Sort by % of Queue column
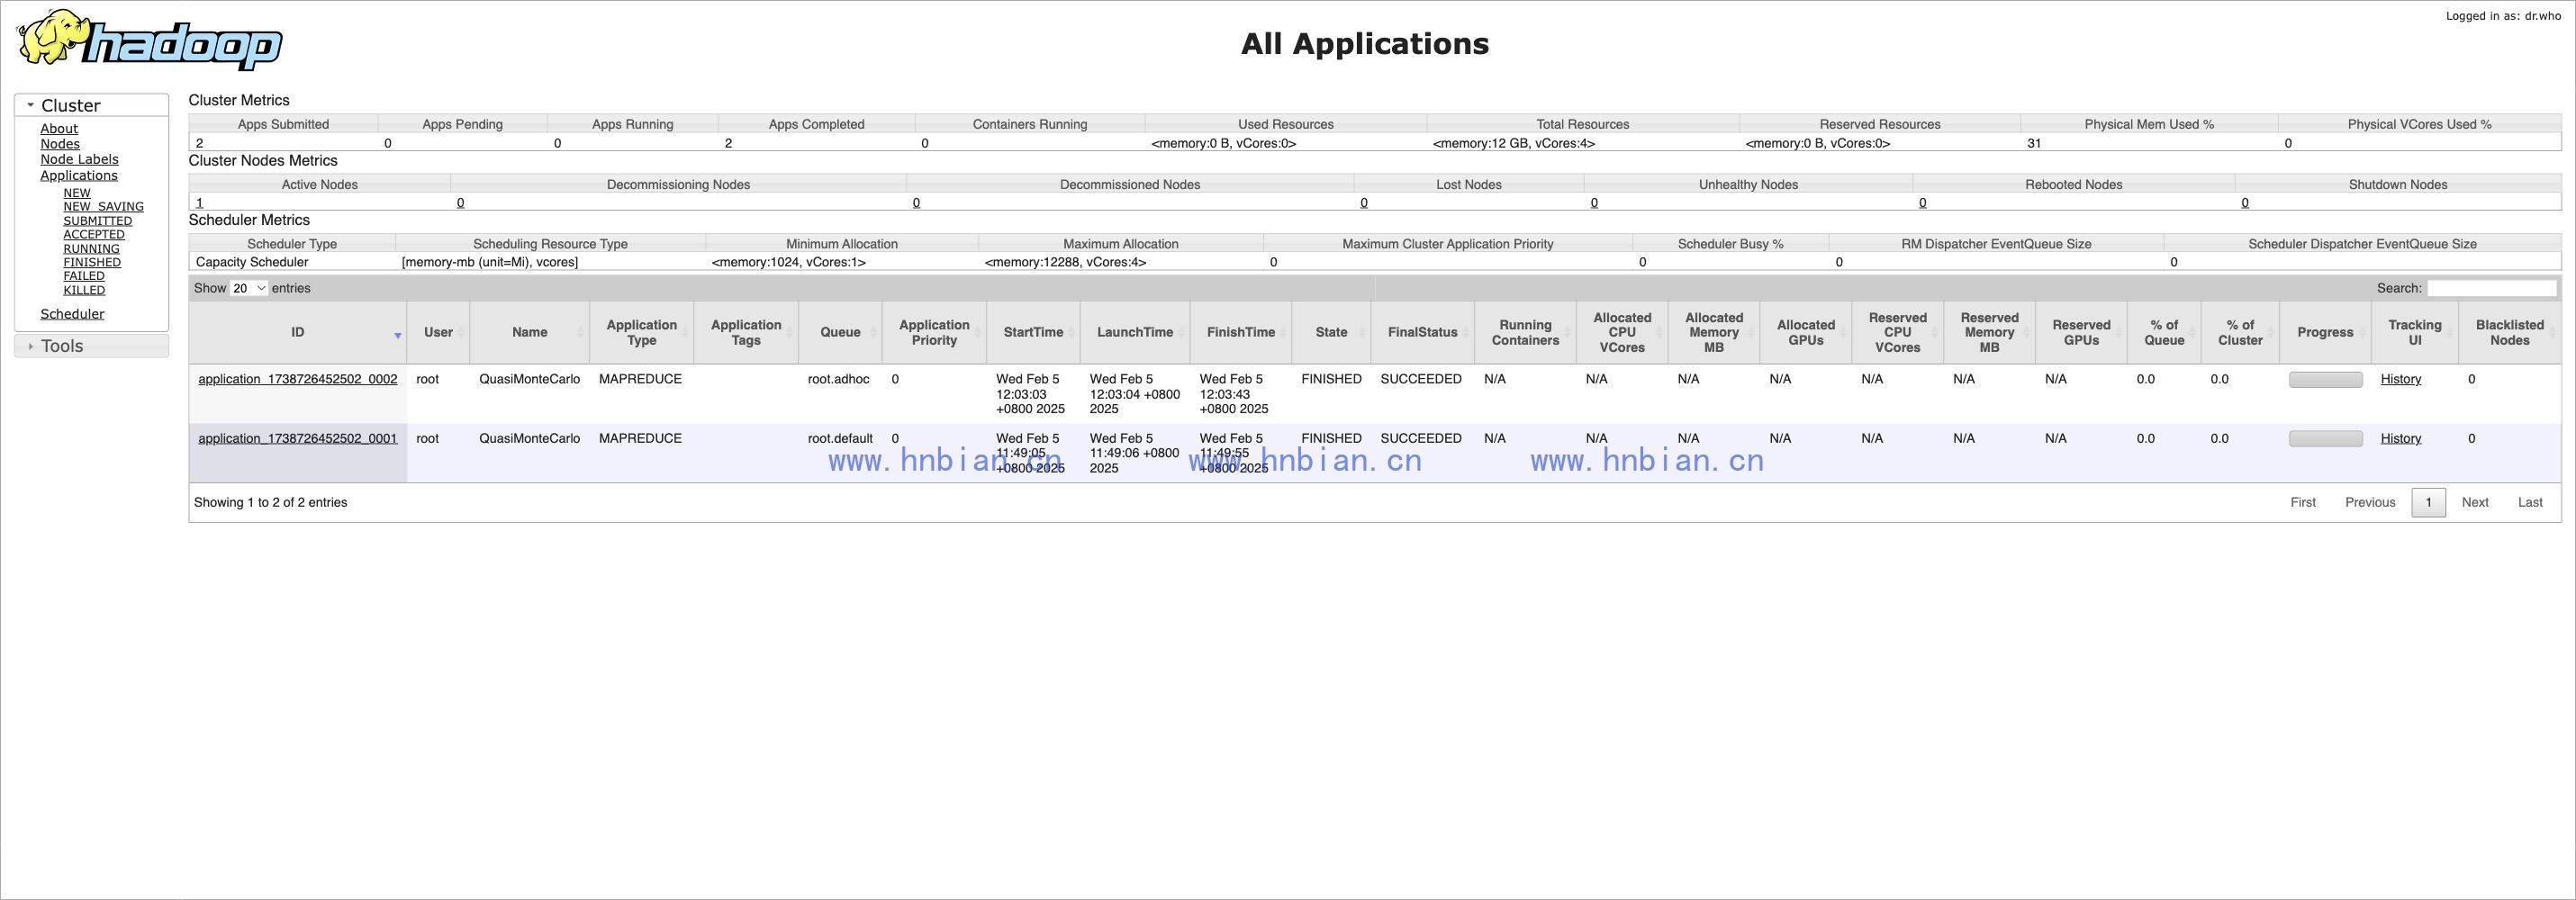 [x=2164, y=332]
